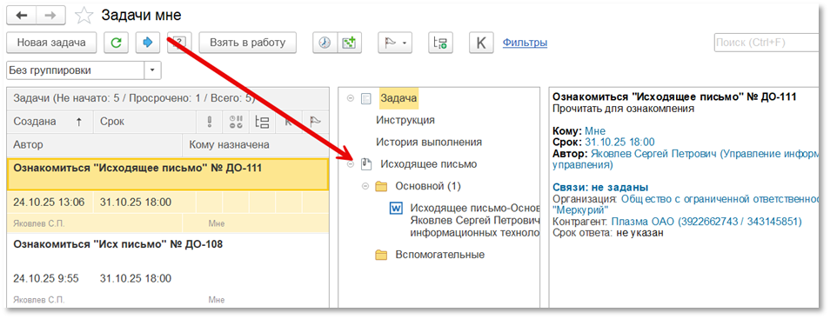830x319 pixels.
Task: Open the Мне recipient link
Action: click(595, 130)
